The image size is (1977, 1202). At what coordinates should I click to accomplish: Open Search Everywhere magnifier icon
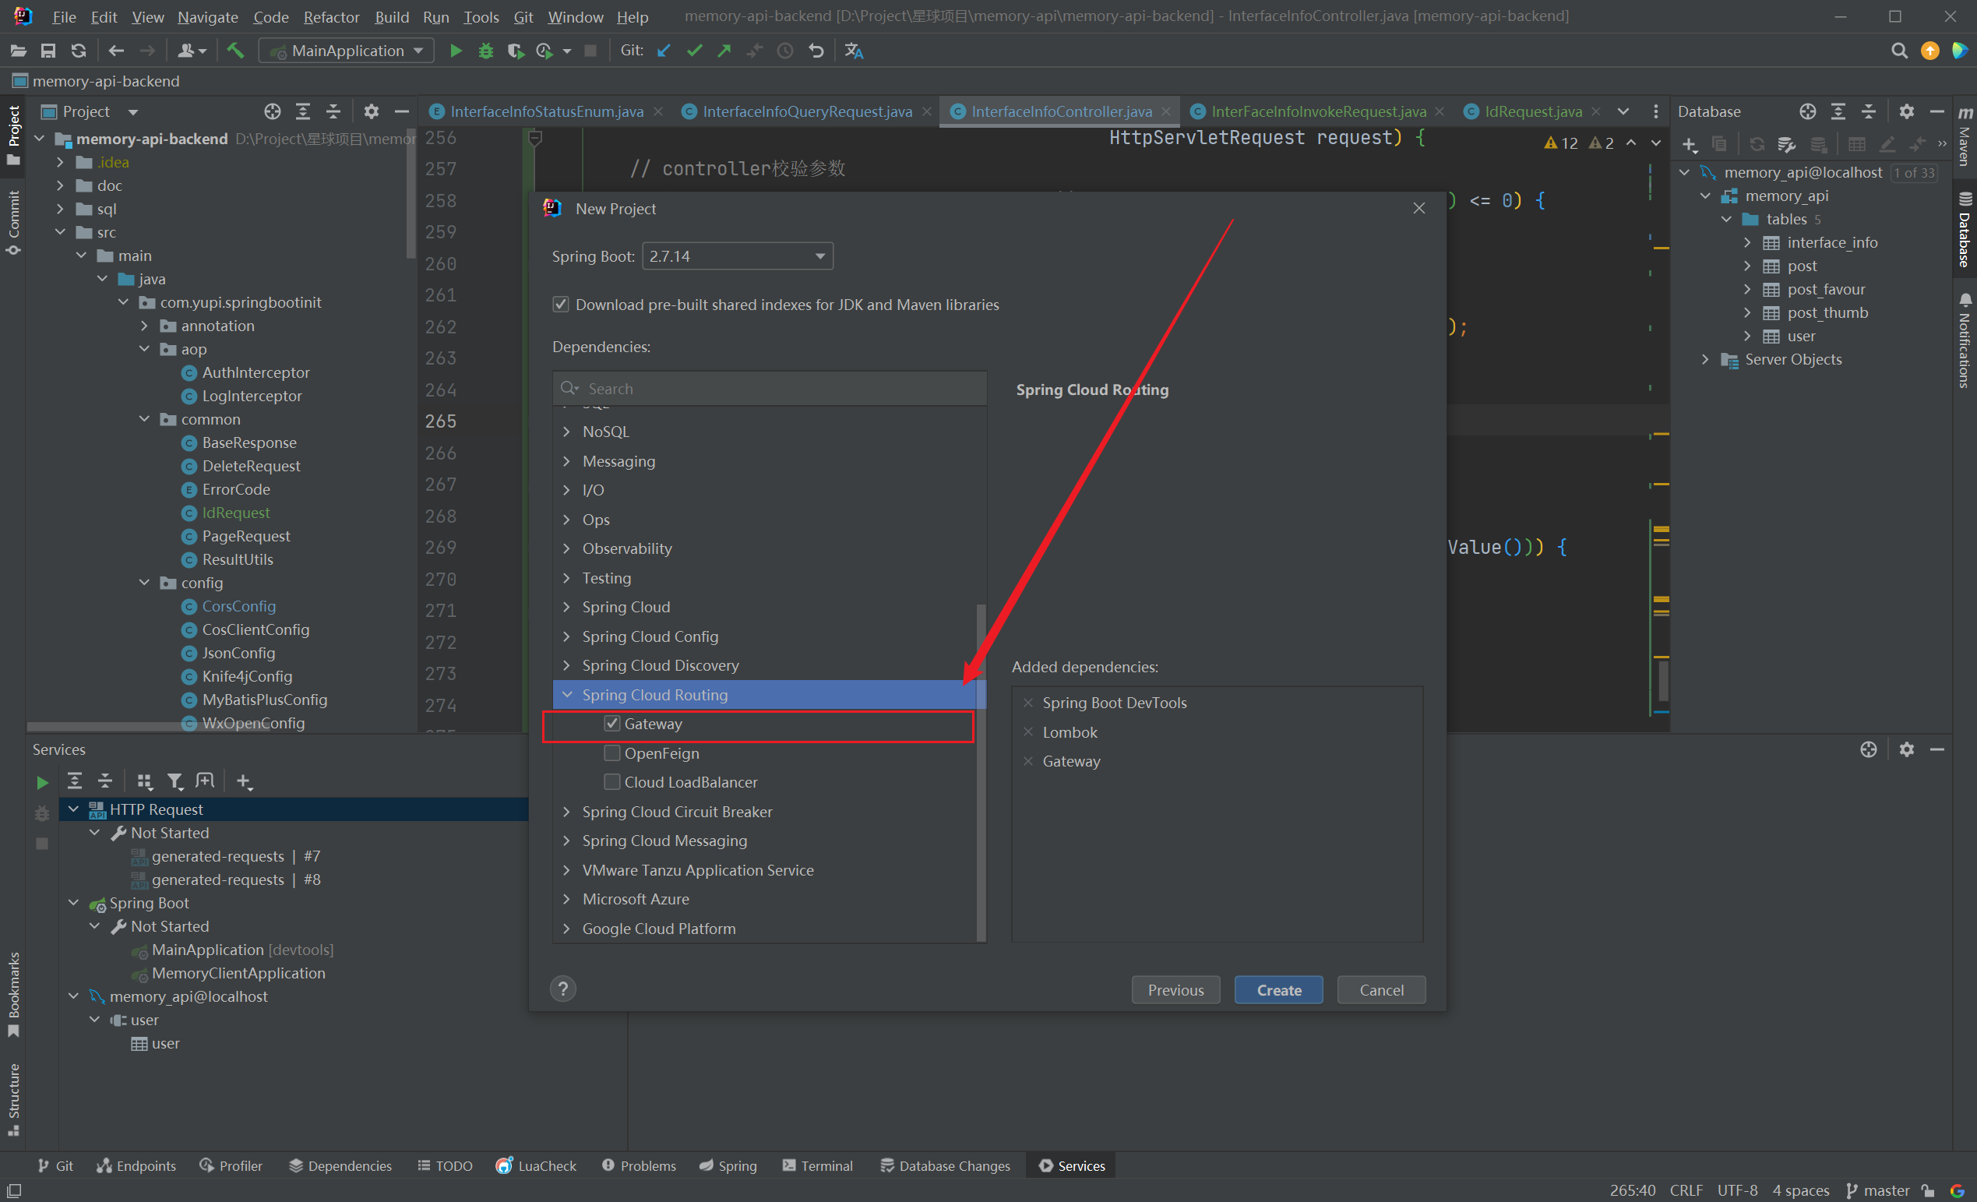click(x=1899, y=51)
